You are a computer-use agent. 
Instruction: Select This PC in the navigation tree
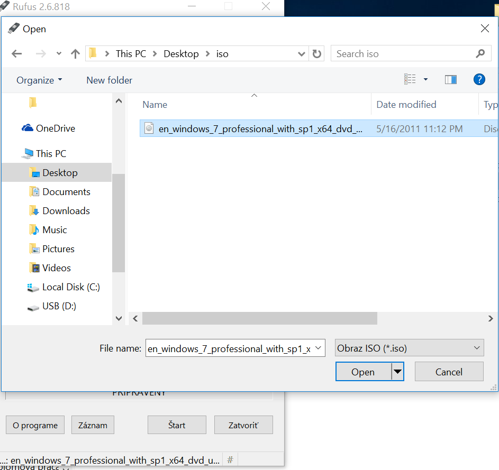tap(51, 154)
